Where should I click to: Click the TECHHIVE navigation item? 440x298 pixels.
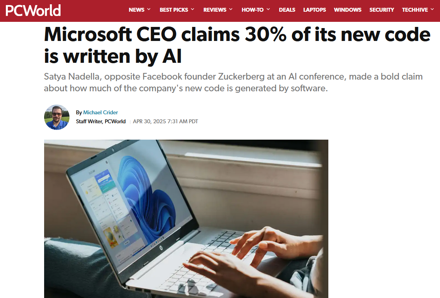coord(415,10)
